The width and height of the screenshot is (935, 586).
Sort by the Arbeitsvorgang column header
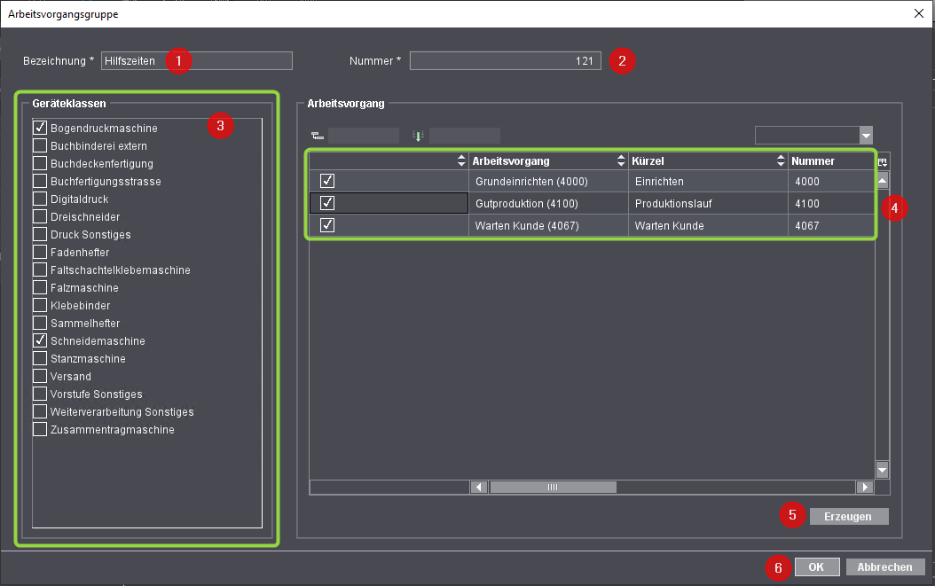coord(548,161)
